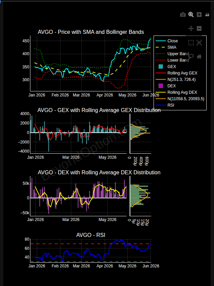This screenshot has width=214, height=286.
Task: Click '80' tick on RSI chart
Action: coord(27,239)
